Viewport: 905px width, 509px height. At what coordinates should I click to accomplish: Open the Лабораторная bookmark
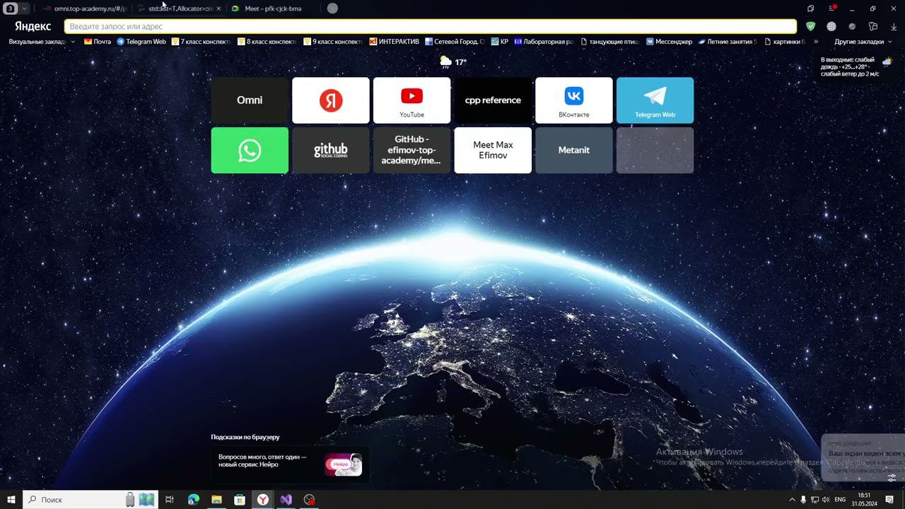(x=544, y=42)
